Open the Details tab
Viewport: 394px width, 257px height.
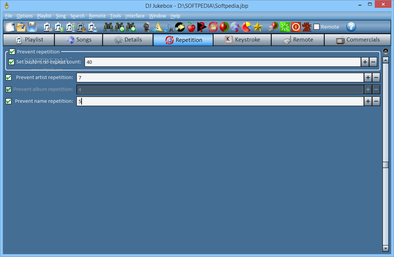coord(128,40)
